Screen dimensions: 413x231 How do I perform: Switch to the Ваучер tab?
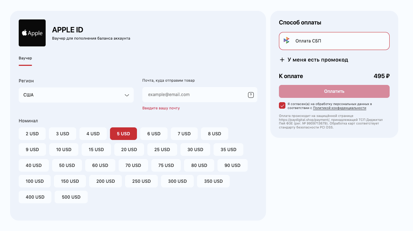pyautogui.click(x=25, y=58)
